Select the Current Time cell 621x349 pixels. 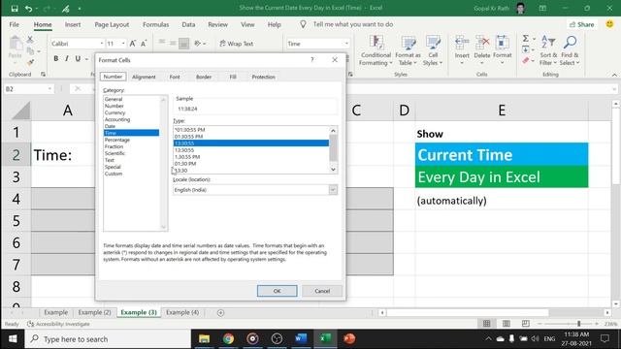click(x=502, y=155)
